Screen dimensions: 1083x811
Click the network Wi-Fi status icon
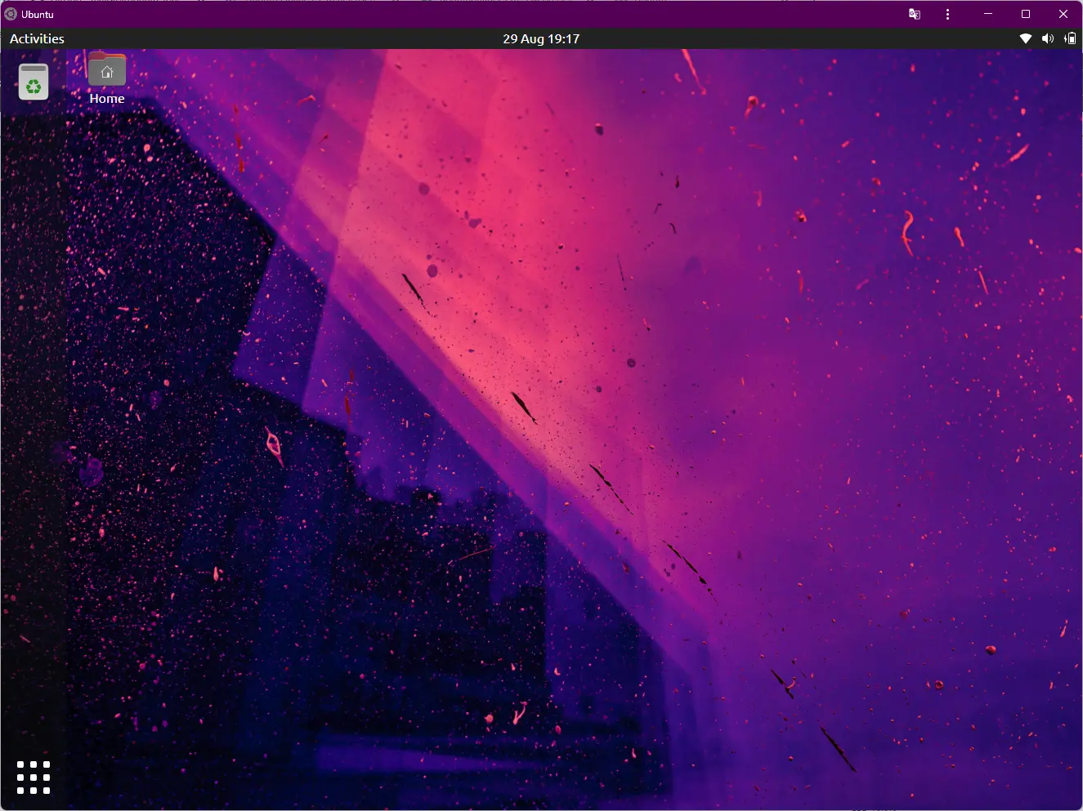click(x=1026, y=38)
